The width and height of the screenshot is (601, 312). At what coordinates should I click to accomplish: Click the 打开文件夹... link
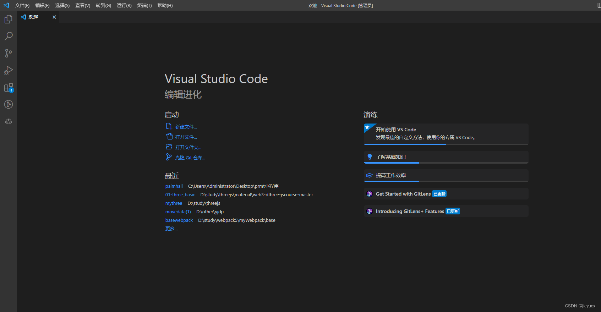188,147
